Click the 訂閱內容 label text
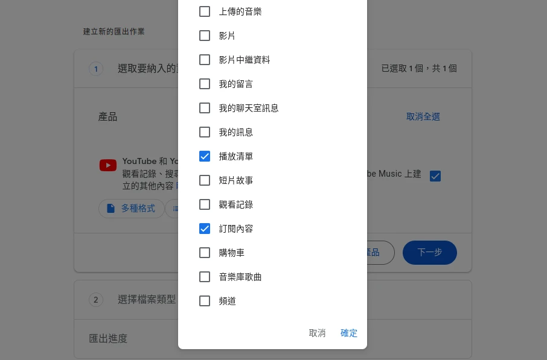The image size is (547, 360). pos(236,229)
